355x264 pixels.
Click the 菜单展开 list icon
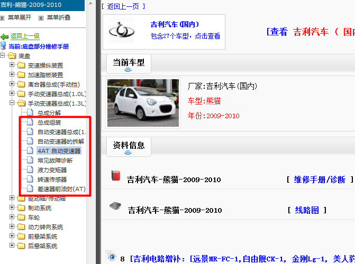pyautogui.click(x=2, y=18)
